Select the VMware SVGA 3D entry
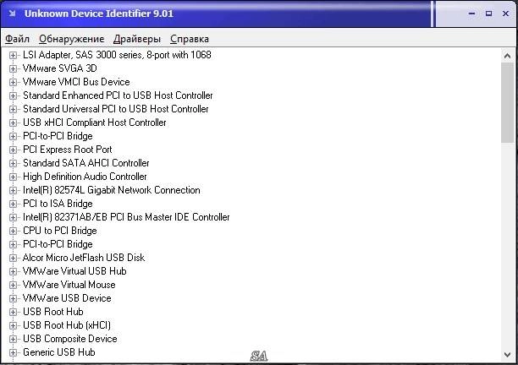 [x=60, y=68]
